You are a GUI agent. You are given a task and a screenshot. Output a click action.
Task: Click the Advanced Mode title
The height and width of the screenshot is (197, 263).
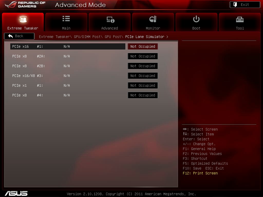(80, 5)
